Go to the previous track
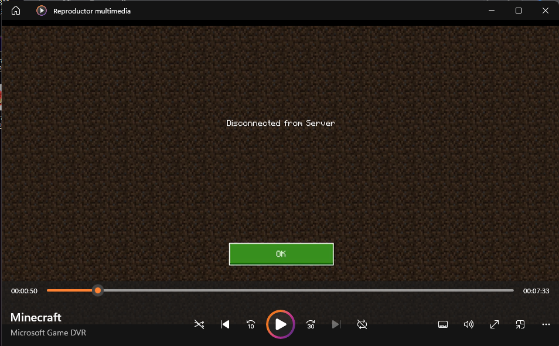The height and width of the screenshot is (346, 559). [x=225, y=324]
